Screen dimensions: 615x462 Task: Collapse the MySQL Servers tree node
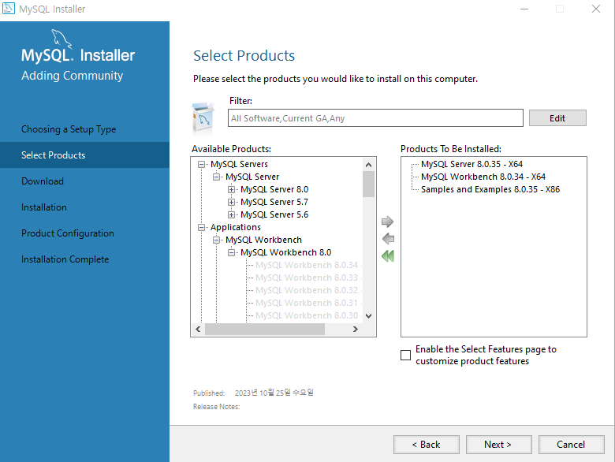click(201, 164)
